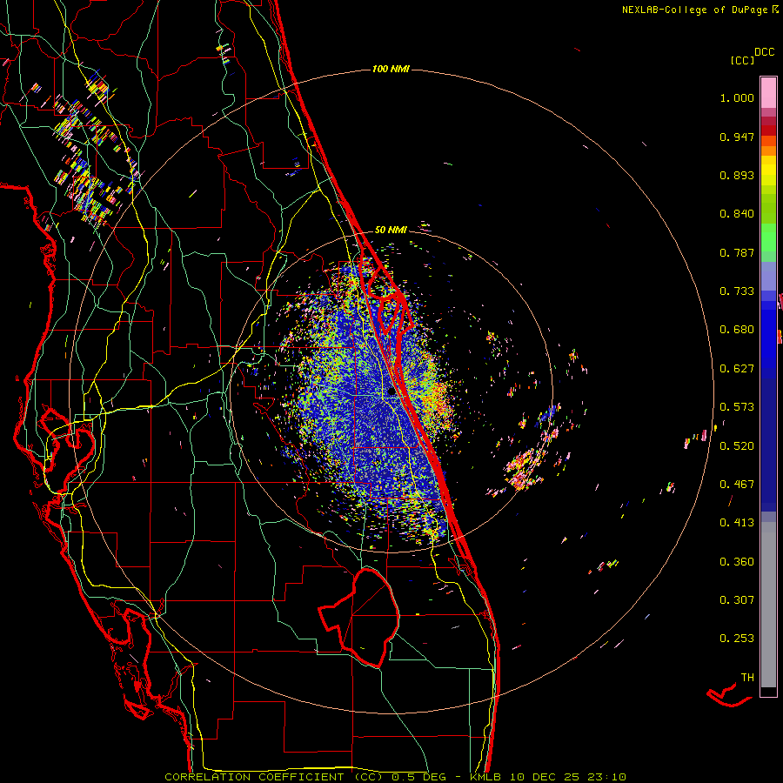Click the KMLB radar site identifier
Image resolution: width=783 pixels, height=783 pixels.
pyautogui.click(x=487, y=777)
